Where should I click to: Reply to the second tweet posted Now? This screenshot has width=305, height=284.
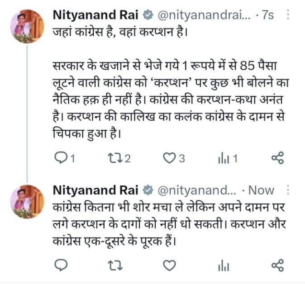coord(60,265)
